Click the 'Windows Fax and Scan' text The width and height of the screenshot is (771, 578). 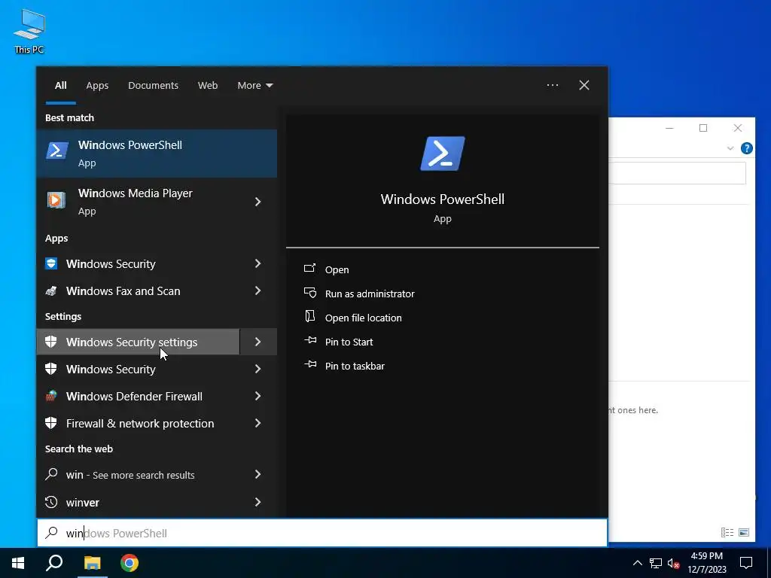click(123, 291)
